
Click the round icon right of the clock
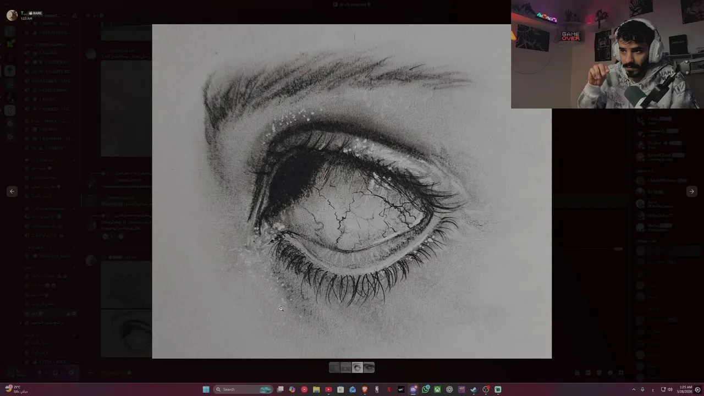tap(698, 389)
